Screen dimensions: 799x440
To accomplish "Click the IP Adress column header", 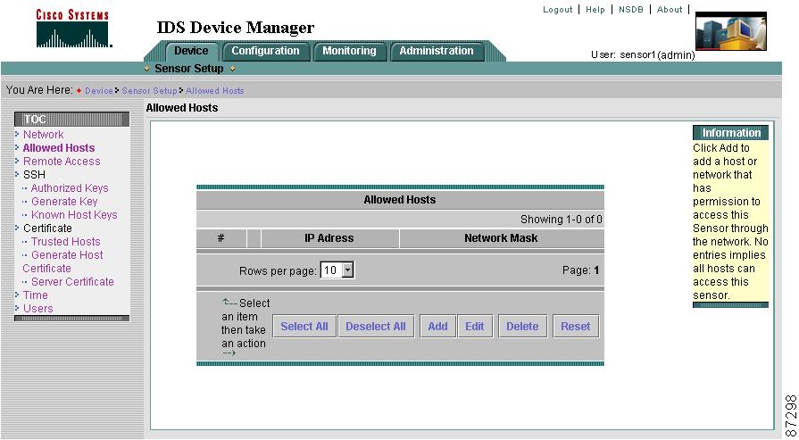I will click(x=329, y=238).
